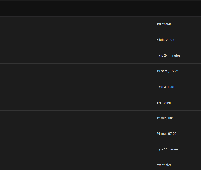The width and height of the screenshot is (201, 170).
Task: Open the row modified 24 minutes ago
Action: 79,56
